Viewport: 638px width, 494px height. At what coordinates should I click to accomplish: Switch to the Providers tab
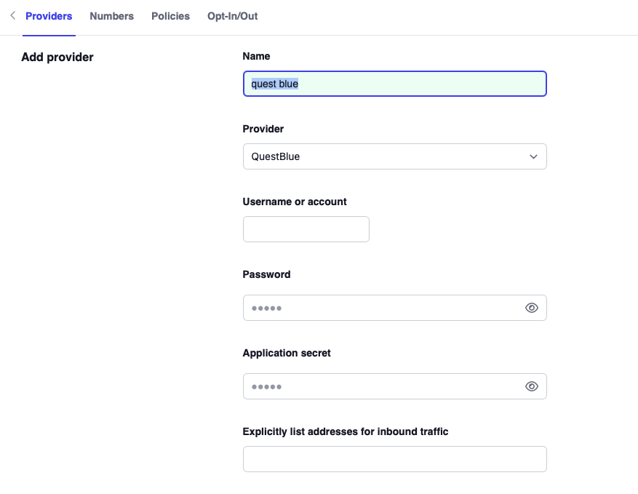coord(49,16)
